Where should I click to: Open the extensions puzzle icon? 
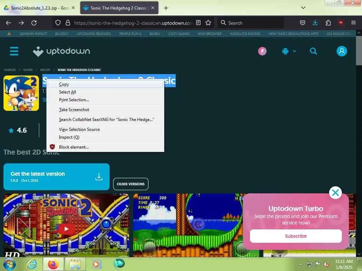click(328, 23)
